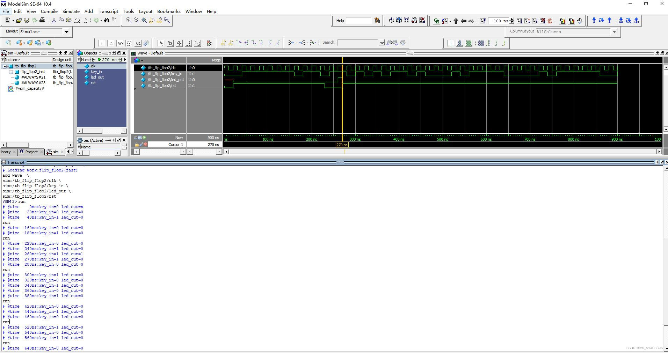668x353 pixels.
Task: Open the File menu
Action: coord(6,11)
